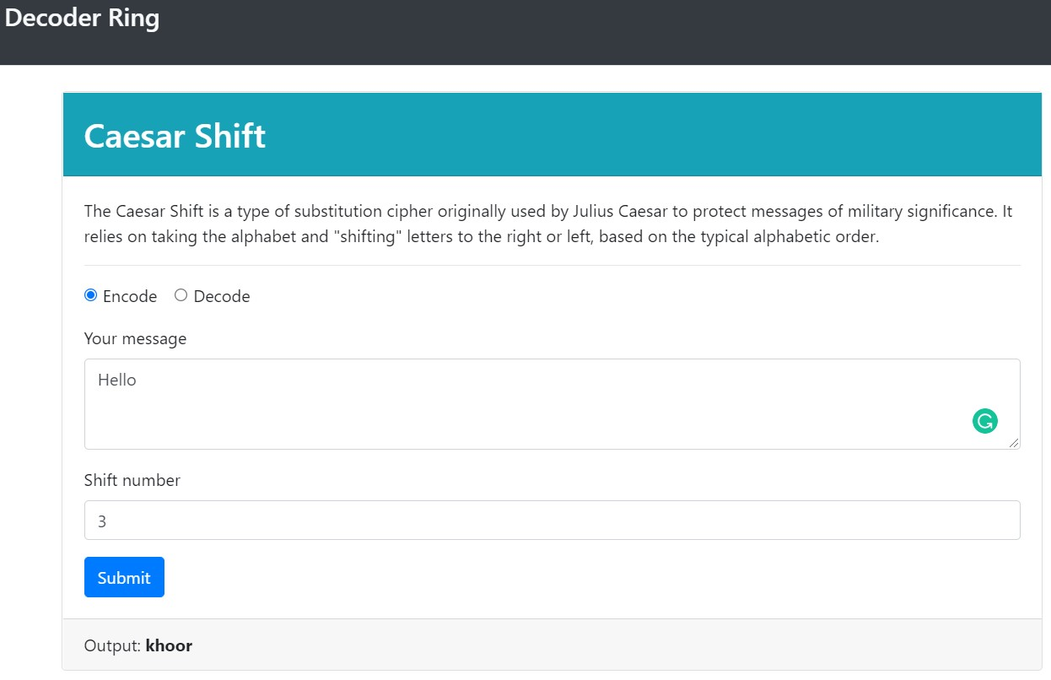Image resolution: width=1051 pixels, height=680 pixels.
Task: Click the Decoder Ring brand link
Action: point(82,18)
